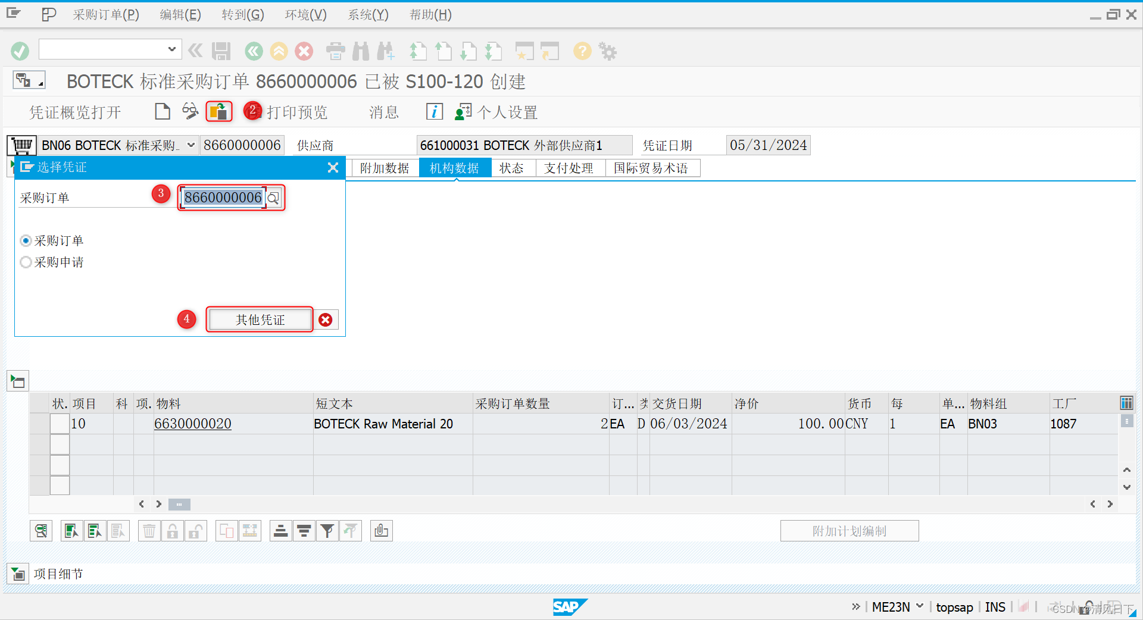The width and height of the screenshot is (1143, 620).
Task: Click the yellow Exit up-arrow icon
Action: click(x=279, y=51)
